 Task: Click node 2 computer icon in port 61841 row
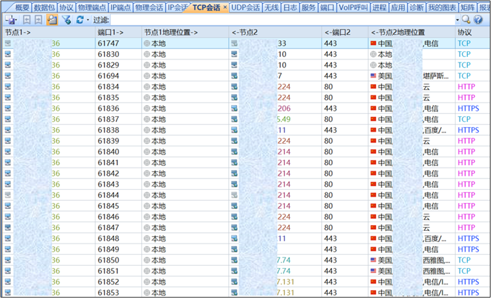234,163
